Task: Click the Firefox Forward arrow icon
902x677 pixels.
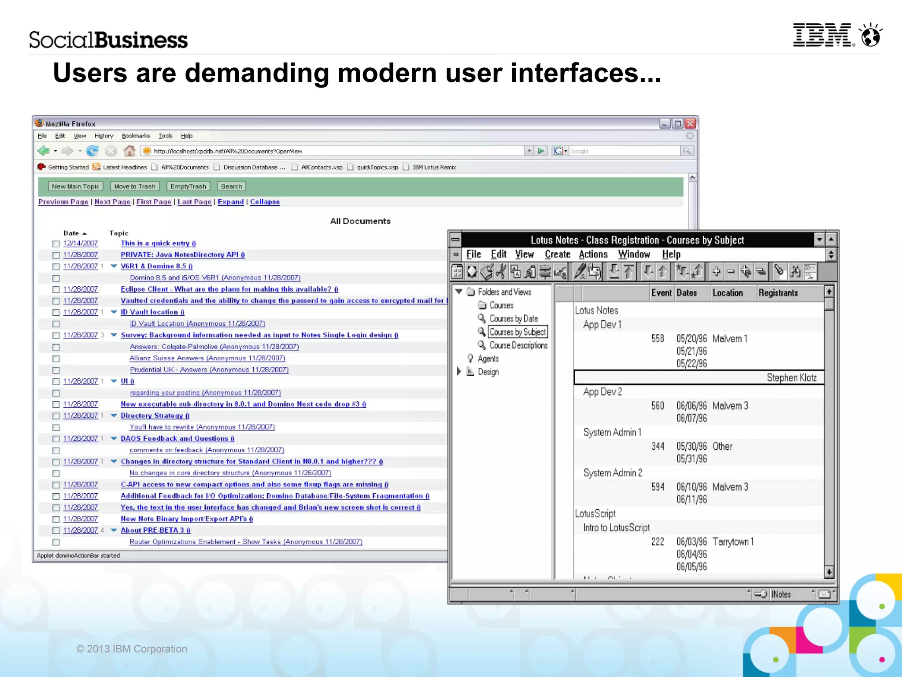Action: pyautogui.click(x=67, y=151)
